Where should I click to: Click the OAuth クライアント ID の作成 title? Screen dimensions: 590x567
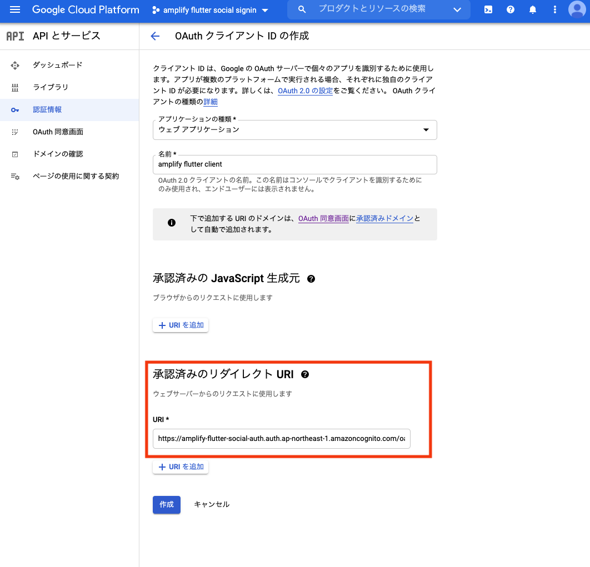point(242,36)
